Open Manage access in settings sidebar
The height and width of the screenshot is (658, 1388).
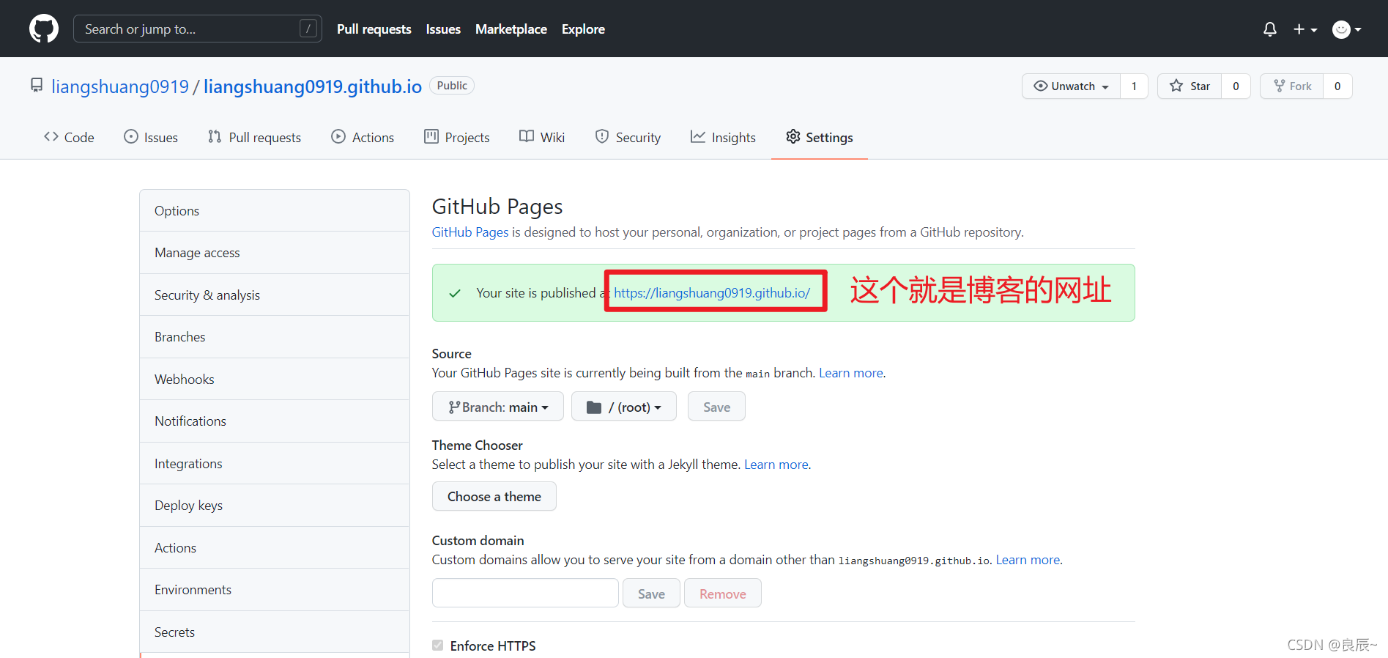tap(275, 253)
